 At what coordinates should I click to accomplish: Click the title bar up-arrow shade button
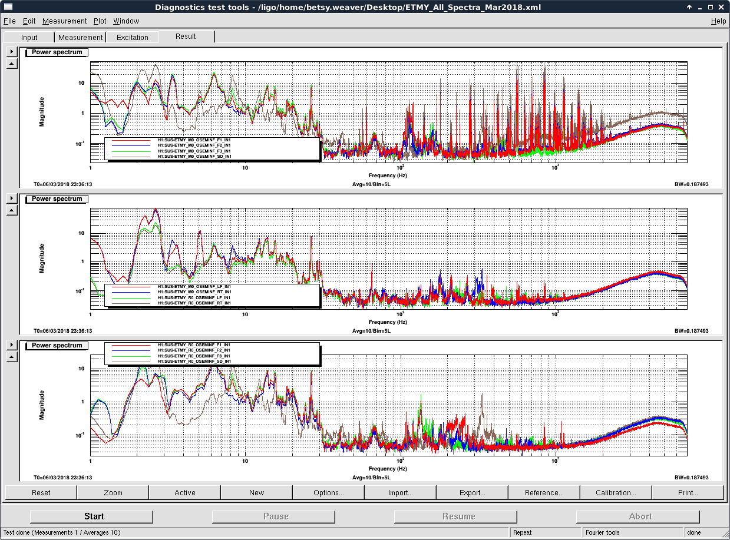(x=689, y=6)
